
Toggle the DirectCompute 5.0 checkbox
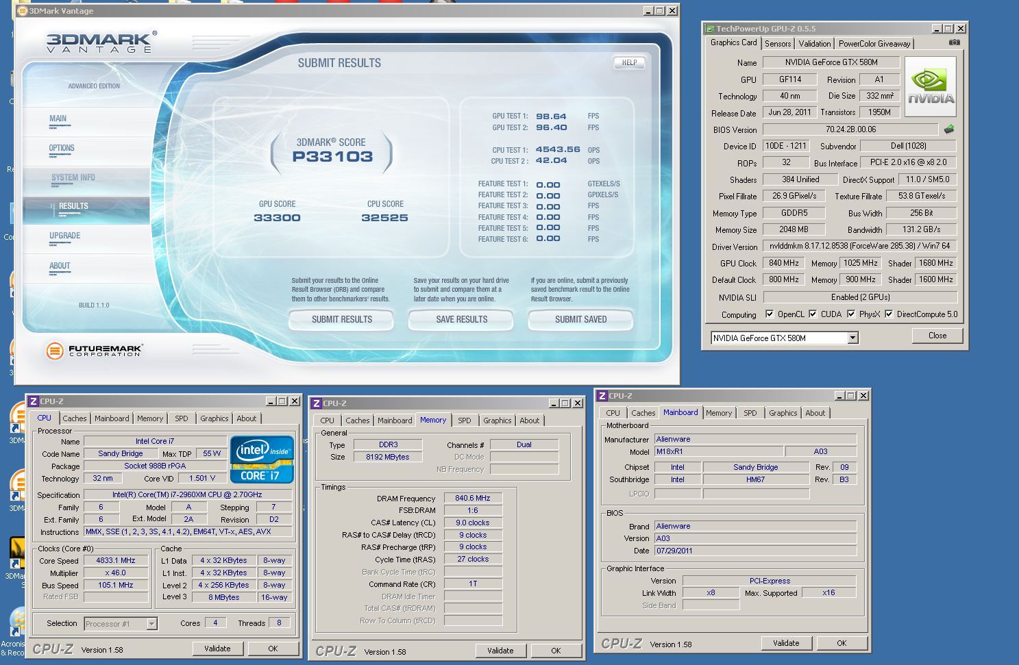[889, 314]
